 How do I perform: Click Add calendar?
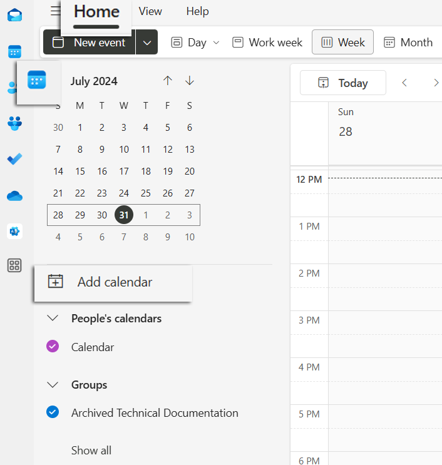113,282
